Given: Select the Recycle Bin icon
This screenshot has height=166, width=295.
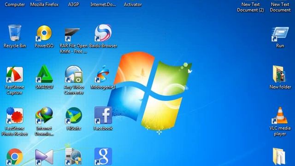Looking at the screenshot, I should click(15, 33).
